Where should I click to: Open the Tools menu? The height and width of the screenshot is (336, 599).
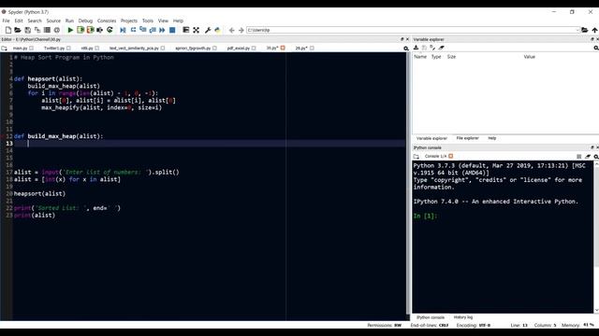148,21
